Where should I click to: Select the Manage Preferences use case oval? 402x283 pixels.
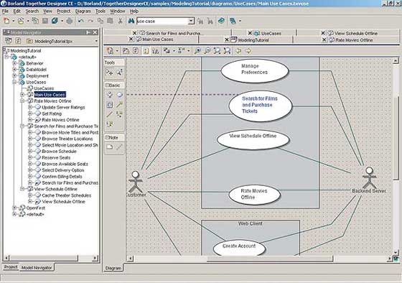tap(255, 70)
